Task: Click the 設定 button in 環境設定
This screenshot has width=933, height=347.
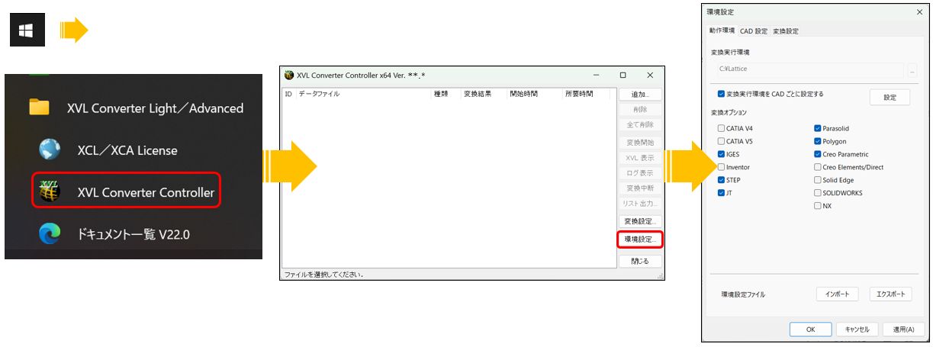Action: 890,98
